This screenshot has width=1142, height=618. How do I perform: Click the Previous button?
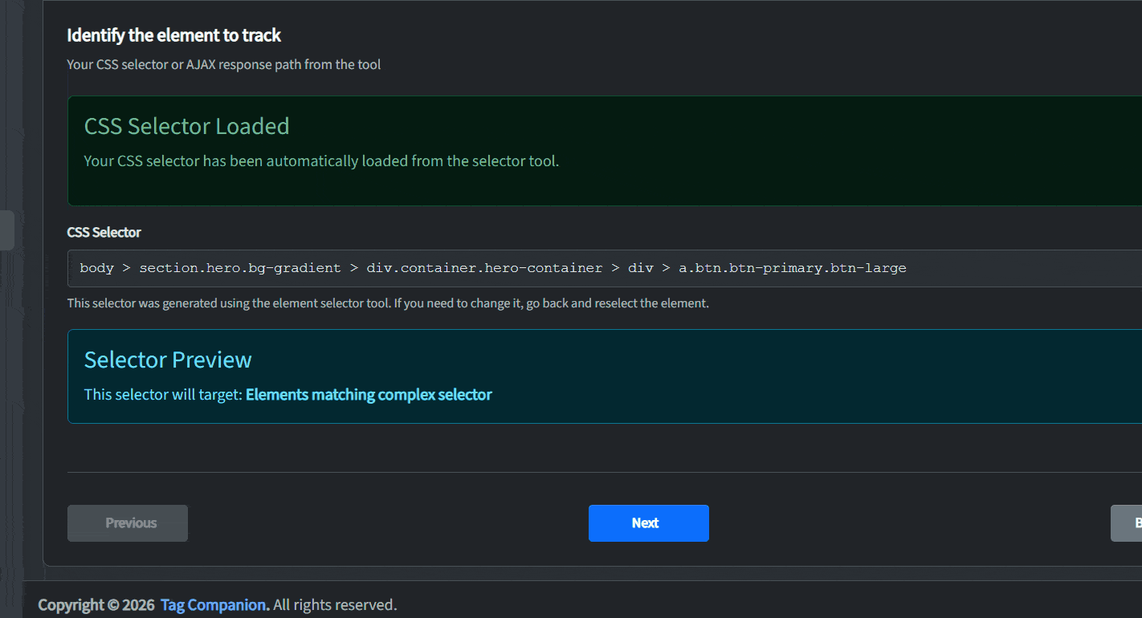[127, 522]
